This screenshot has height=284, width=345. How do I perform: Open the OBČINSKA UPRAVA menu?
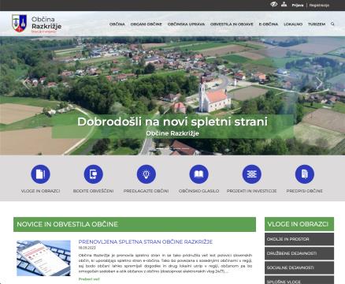tap(186, 24)
